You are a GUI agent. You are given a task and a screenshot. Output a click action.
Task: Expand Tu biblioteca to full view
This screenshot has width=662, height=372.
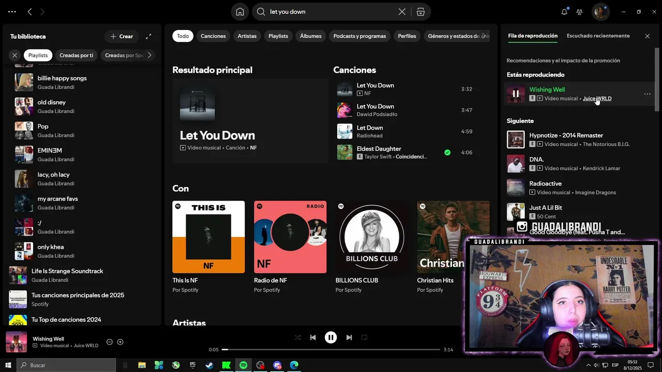148,36
